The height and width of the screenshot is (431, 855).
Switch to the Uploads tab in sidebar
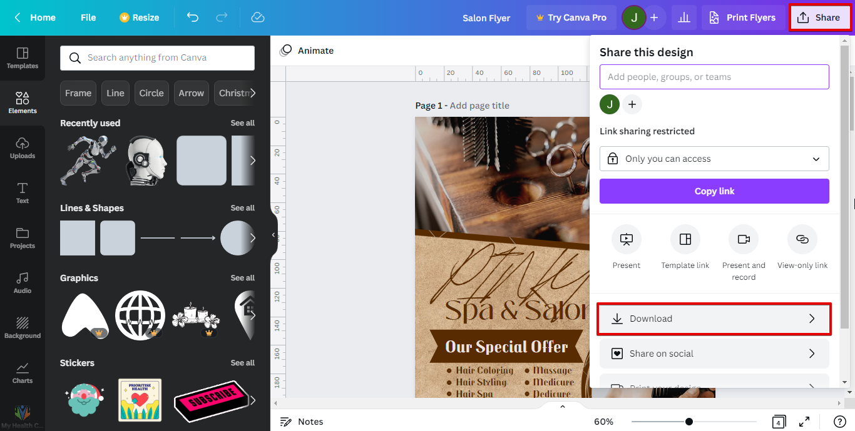tap(23, 147)
